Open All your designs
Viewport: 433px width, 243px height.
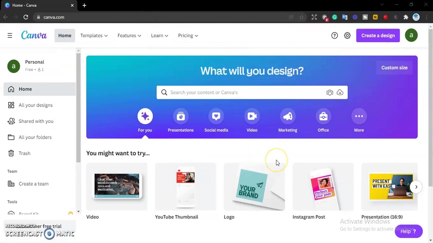tap(39, 105)
